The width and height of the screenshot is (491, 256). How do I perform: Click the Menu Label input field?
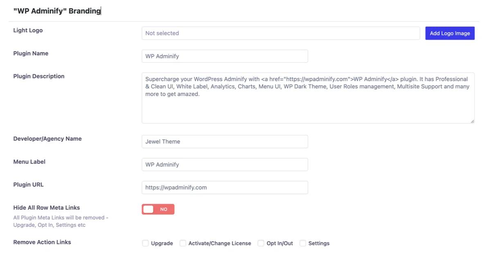tap(225, 164)
